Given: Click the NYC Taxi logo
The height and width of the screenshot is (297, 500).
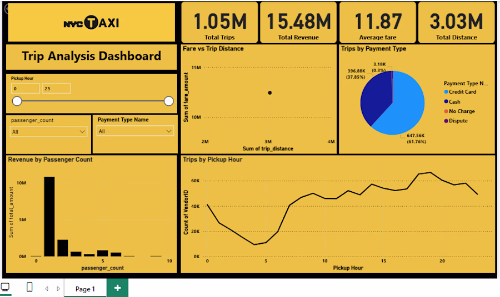Looking at the screenshot, I should [92, 23].
